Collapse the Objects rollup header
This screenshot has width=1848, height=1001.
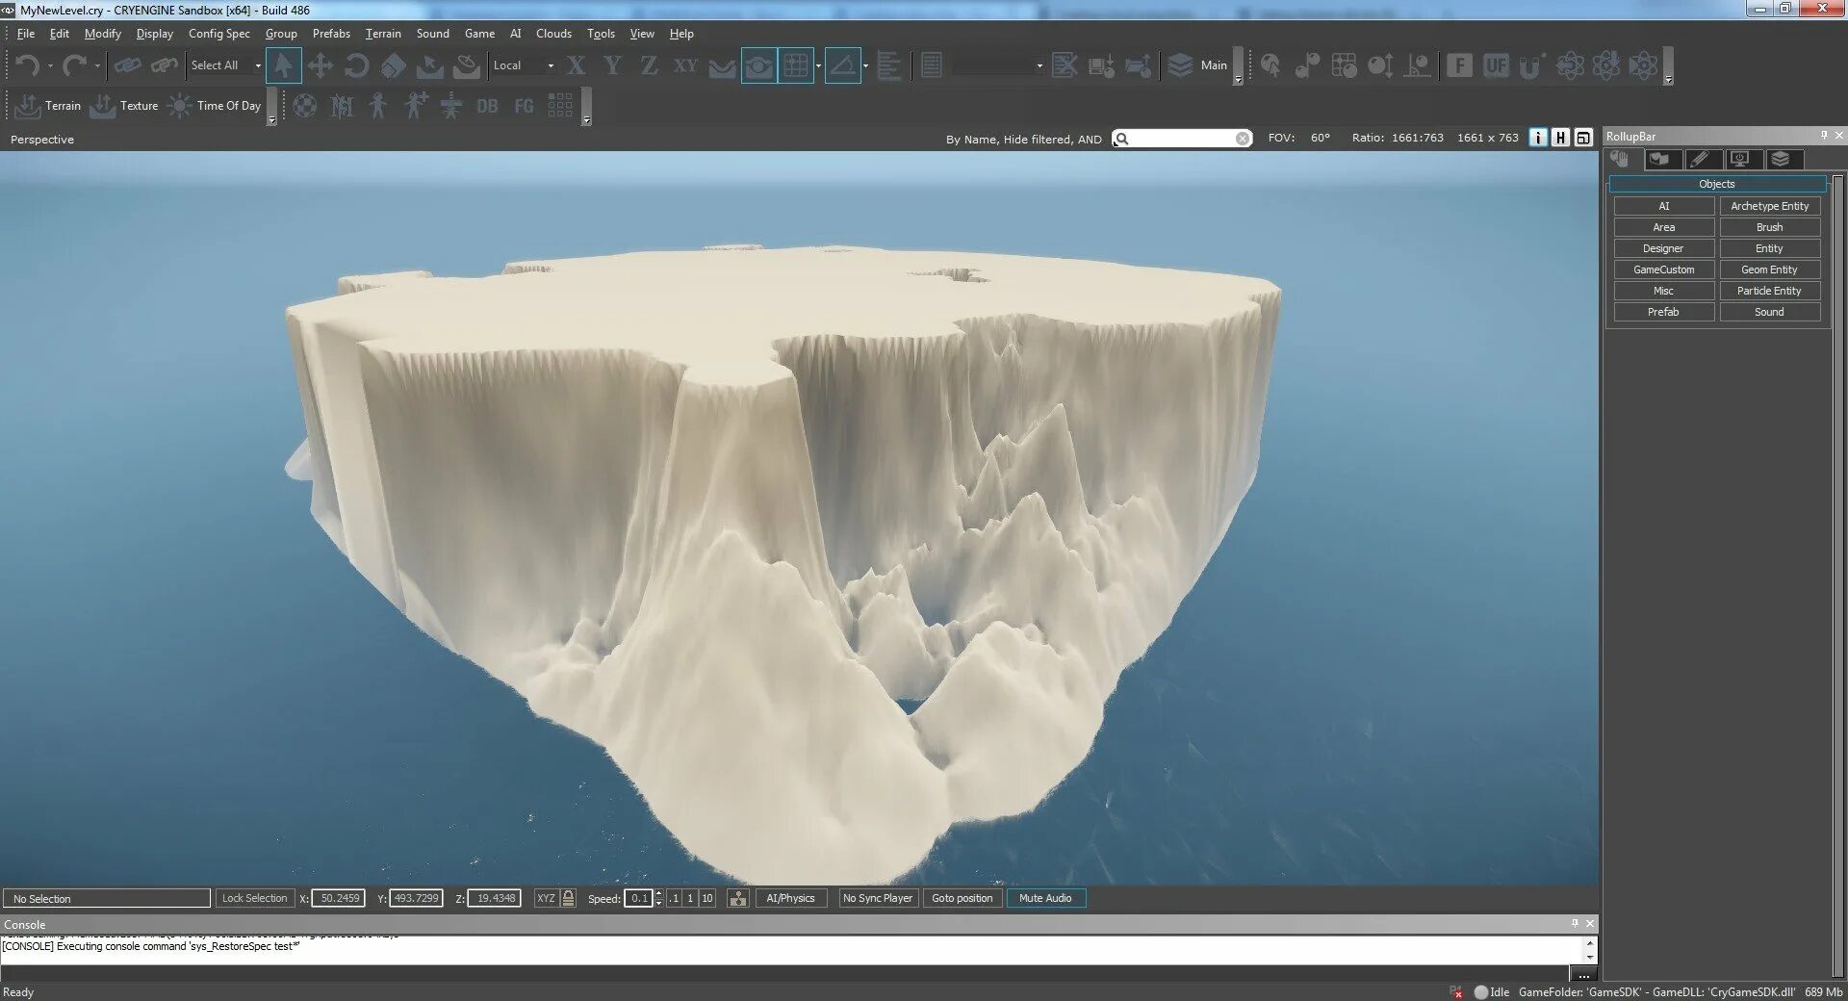click(1717, 184)
